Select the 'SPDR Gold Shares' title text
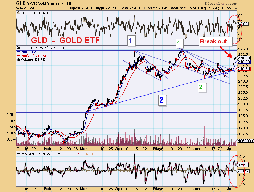The height and width of the screenshot is (192, 254). click(x=44, y=3)
